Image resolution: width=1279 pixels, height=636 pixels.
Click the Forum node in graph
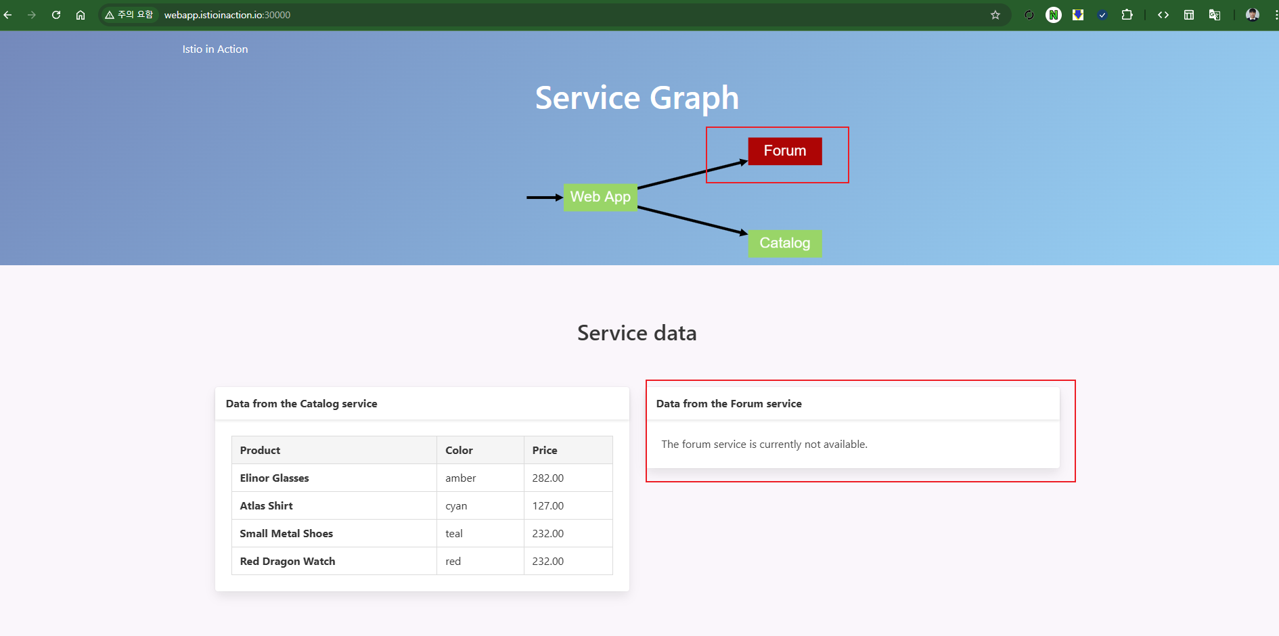(x=785, y=151)
